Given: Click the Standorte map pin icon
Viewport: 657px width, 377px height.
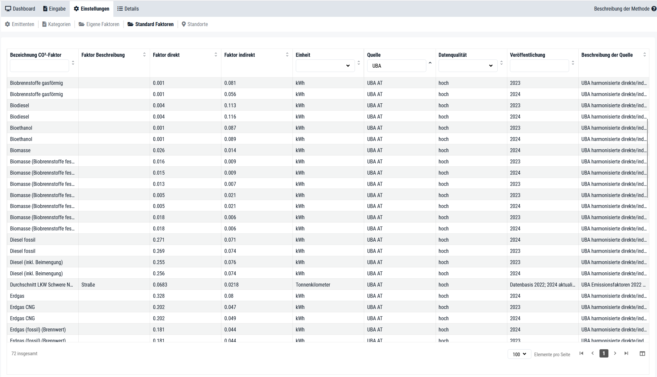Looking at the screenshot, I should (184, 24).
